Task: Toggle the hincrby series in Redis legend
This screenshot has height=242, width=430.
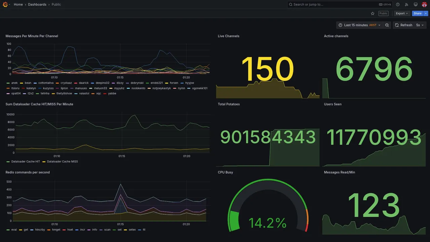Action: click(40, 230)
